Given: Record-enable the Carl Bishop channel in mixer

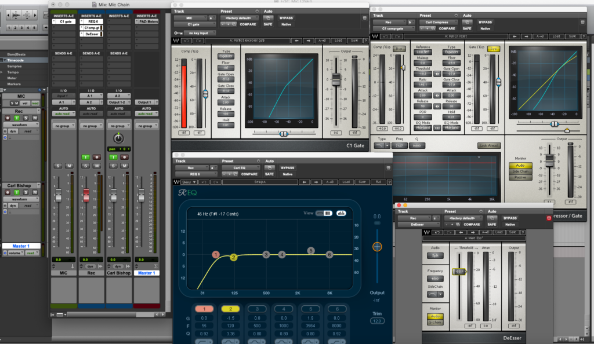Looking at the screenshot, I should pos(124,157).
